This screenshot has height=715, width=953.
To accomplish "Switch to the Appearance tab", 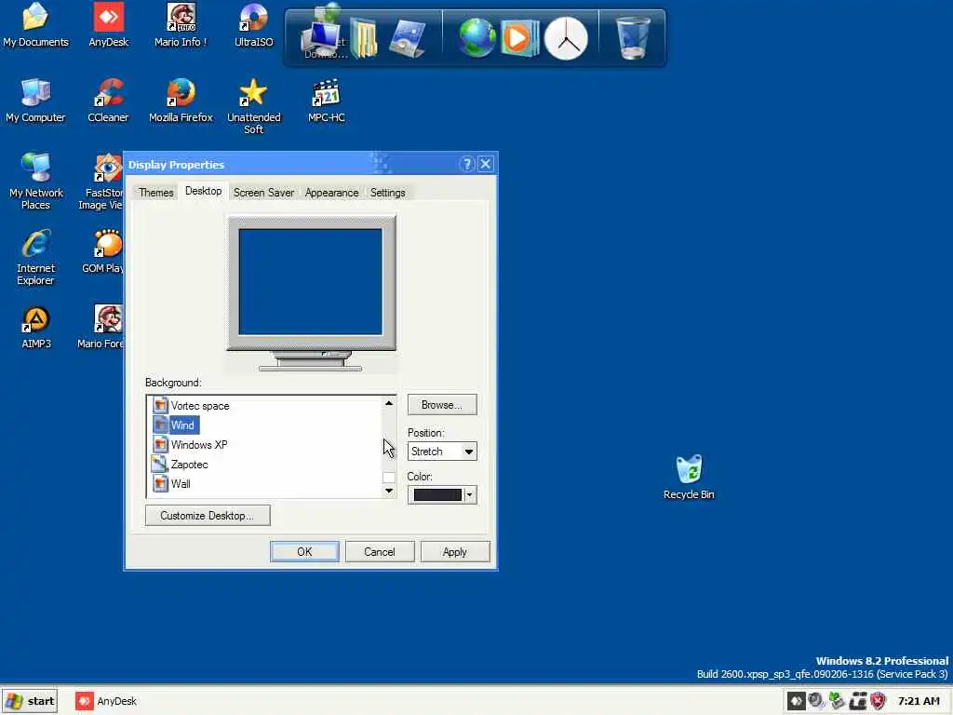I will pyautogui.click(x=332, y=192).
